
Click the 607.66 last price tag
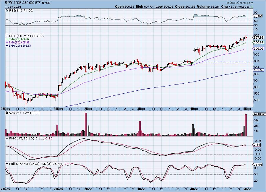(x=259, y=38)
